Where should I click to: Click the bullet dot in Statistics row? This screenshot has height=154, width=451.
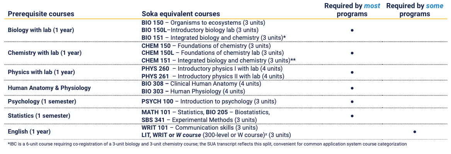click(352, 116)
